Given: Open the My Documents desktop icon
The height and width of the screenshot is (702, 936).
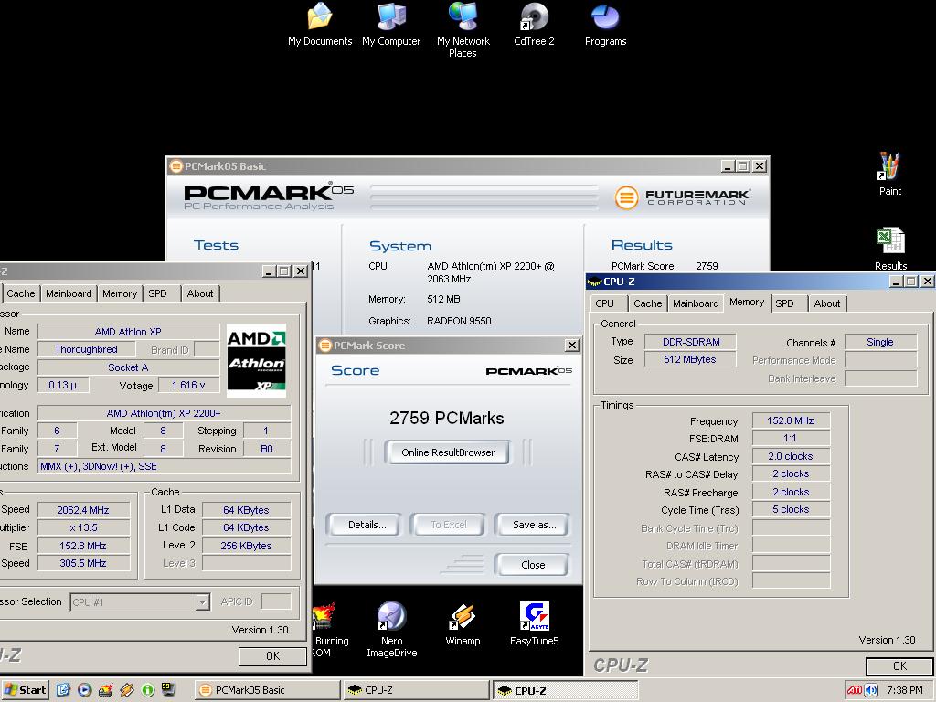Looking at the screenshot, I should coord(320,24).
